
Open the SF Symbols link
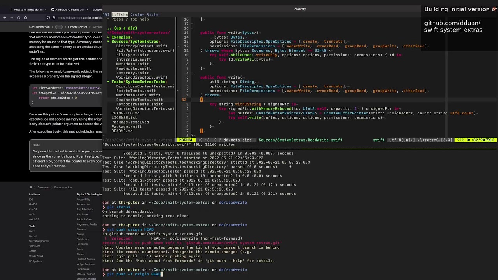[35, 261]
